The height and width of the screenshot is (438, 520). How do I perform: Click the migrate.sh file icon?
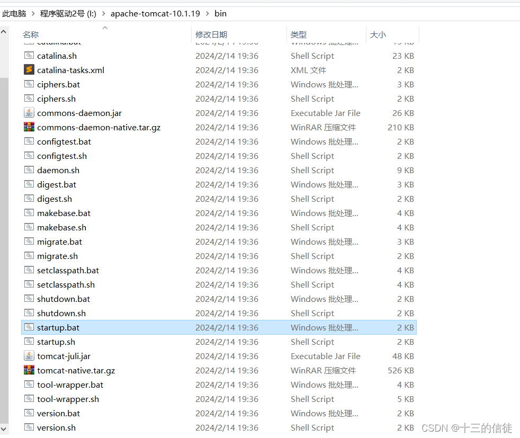pos(29,256)
